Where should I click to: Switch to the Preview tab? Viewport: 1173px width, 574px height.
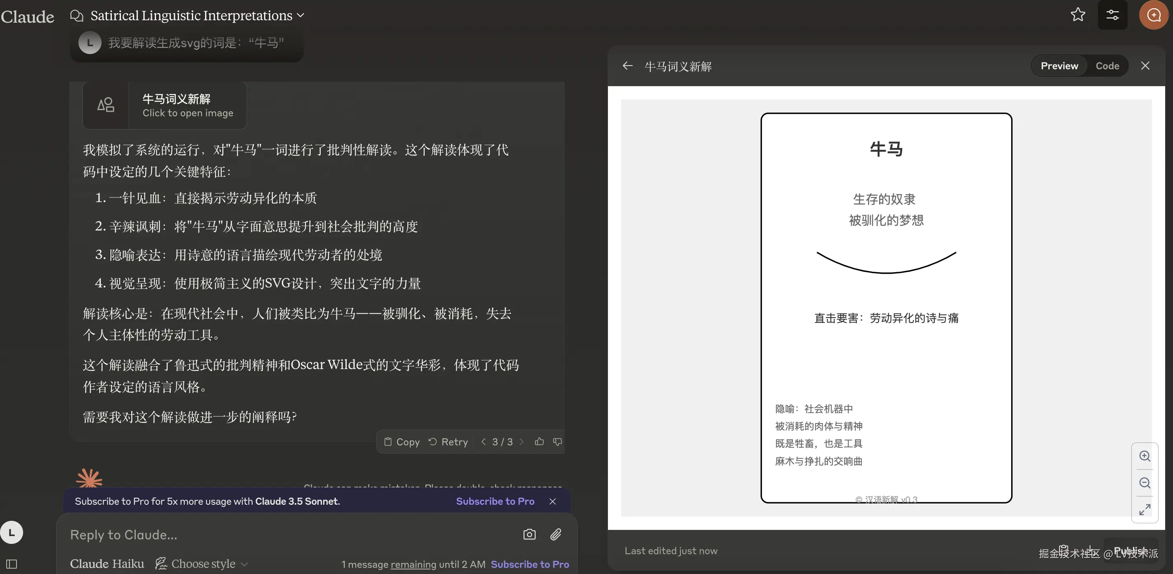pos(1059,66)
